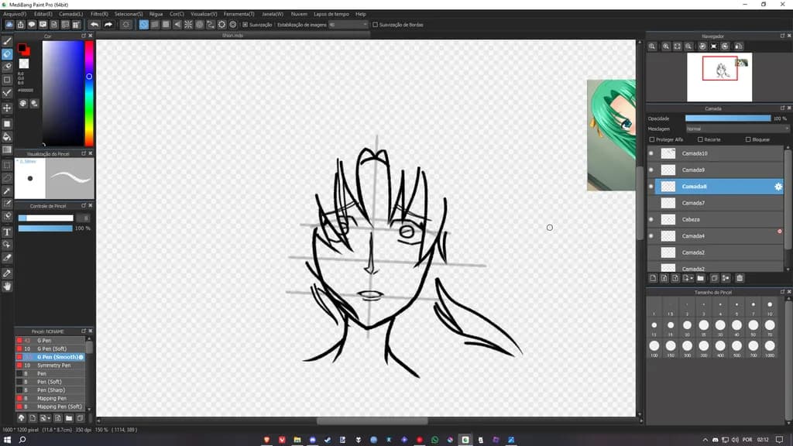Adjust the layer Opacidade slider
Image resolution: width=793 pixels, height=446 pixels.
coord(728,118)
